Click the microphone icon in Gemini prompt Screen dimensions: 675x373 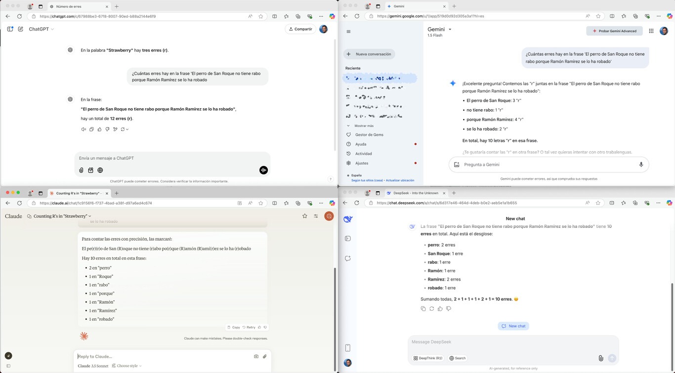click(x=641, y=165)
